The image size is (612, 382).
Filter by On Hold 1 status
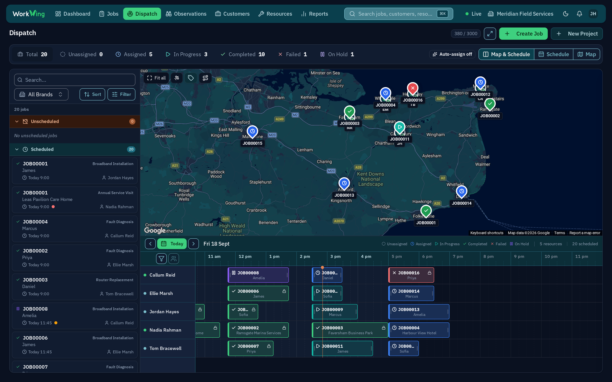coord(337,54)
